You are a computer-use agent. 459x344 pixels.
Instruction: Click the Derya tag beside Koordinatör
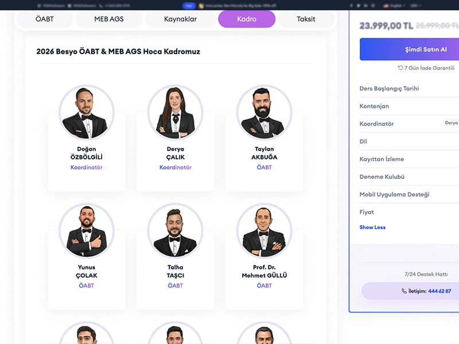coord(451,123)
